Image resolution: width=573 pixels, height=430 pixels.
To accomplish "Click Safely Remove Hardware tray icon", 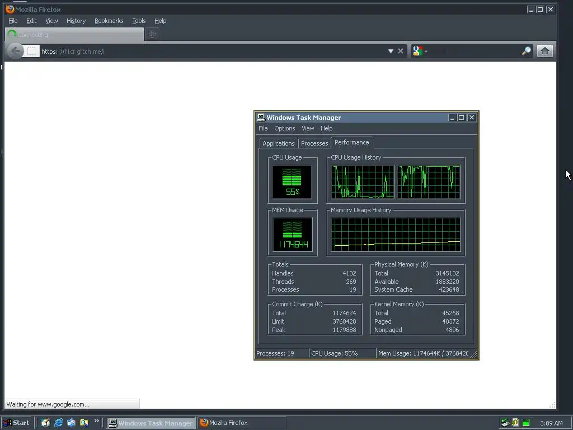I will coord(505,423).
